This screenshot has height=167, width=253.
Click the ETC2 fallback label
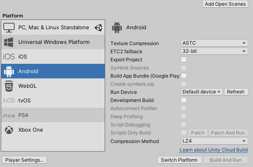click(126, 52)
